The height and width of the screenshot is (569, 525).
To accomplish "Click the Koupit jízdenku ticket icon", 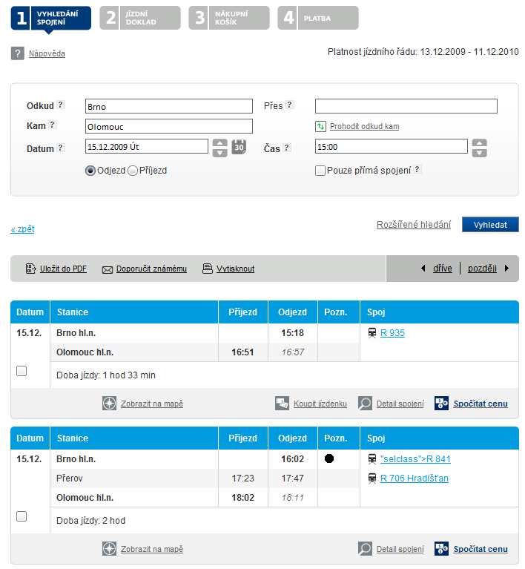I will (282, 404).
